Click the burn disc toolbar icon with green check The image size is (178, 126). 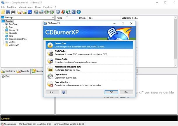click(25, 12)
